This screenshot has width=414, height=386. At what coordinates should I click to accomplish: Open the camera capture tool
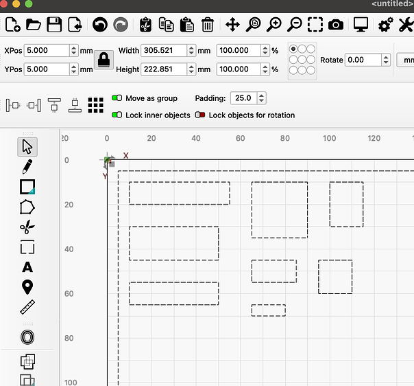click(x=336, y=25)
